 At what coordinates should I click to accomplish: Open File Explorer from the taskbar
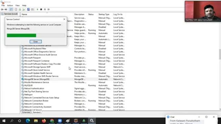click(x=36, y=121)
